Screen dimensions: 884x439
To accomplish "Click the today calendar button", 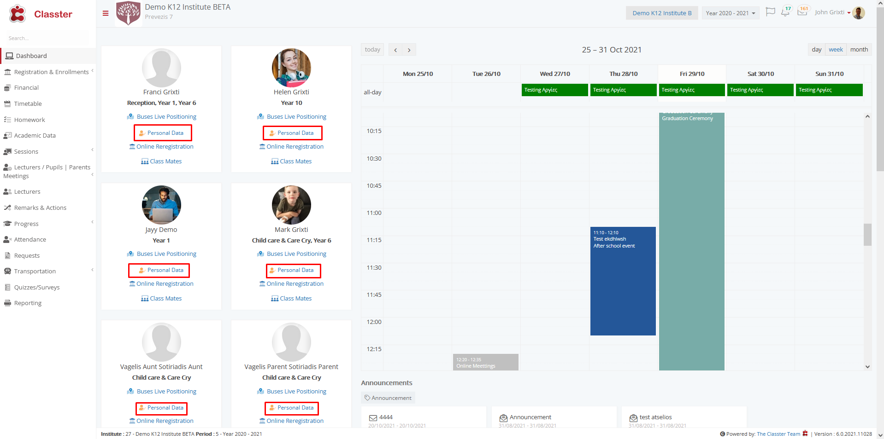I will click(372, 49).
